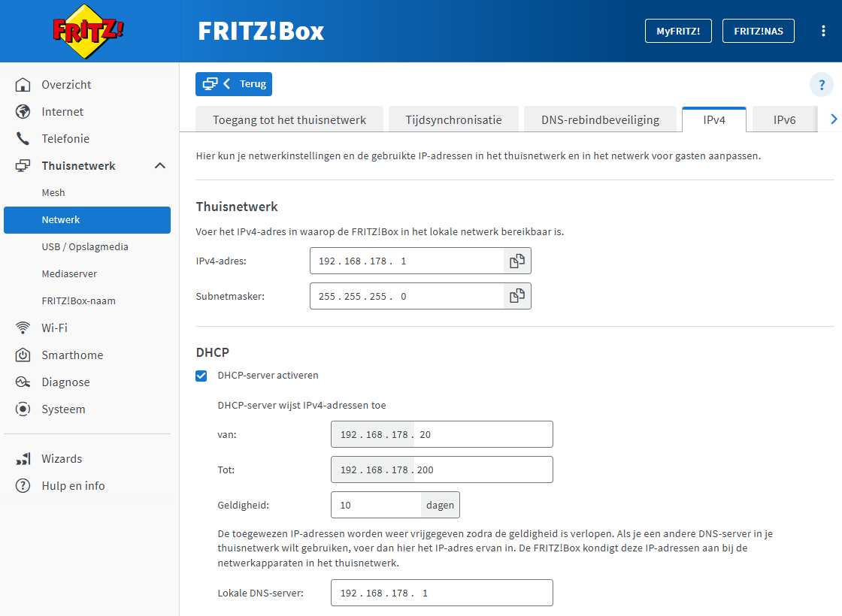Click the Systeem icon
The width and height of the screenshot is (842, 616).
(x=23, y=409)
